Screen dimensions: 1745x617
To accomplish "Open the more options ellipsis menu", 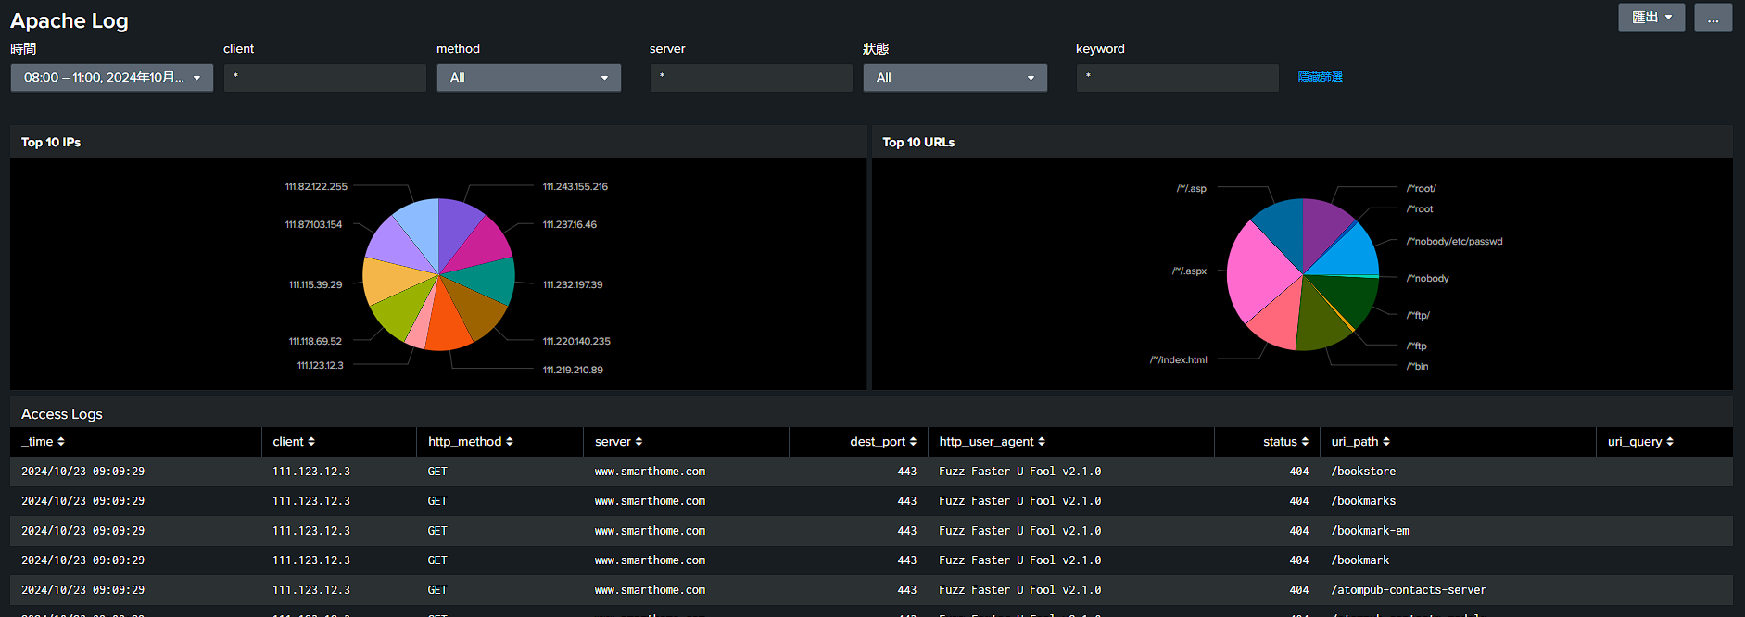I will click(1713, 18).
